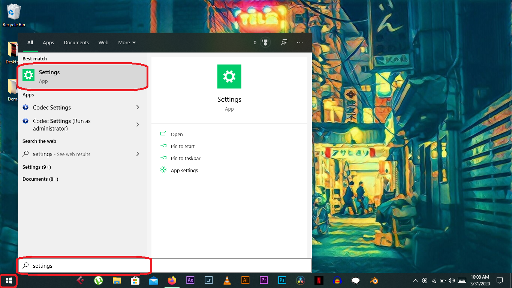
Task: Switch to the Apps search tab
Action: pos(48,42)
